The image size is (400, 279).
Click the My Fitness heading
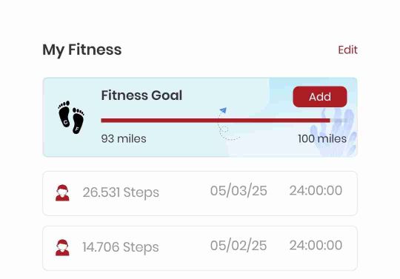[x=82, y=50]
